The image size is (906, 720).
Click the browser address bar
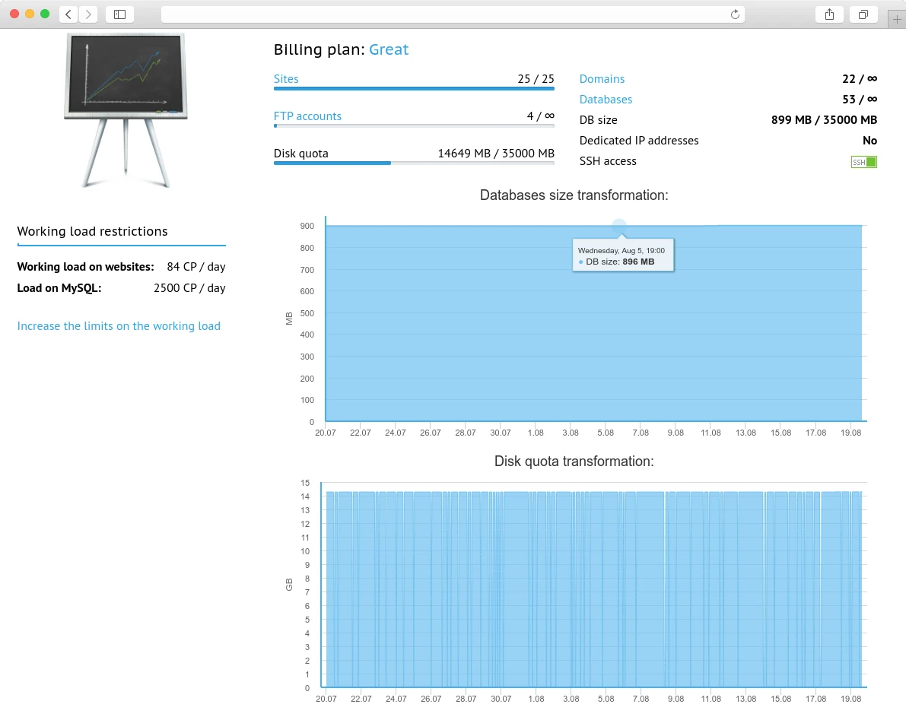coord(453,14)
